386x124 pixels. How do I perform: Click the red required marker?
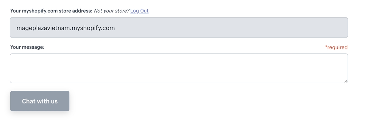click(x=336, y=47)
